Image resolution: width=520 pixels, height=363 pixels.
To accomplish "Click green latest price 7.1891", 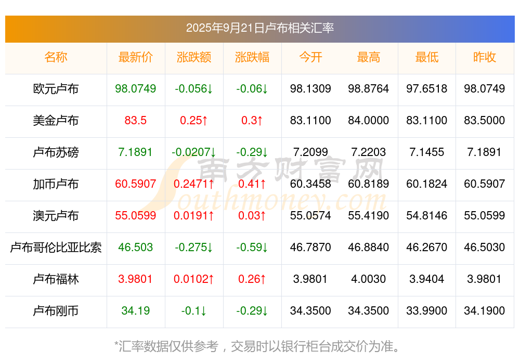I will coord(136,152).
